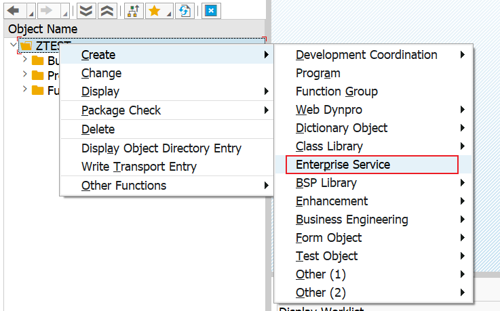Open BSP Library submenu entry
Viewport: 500px width, 311px height.
coord(373,183)
